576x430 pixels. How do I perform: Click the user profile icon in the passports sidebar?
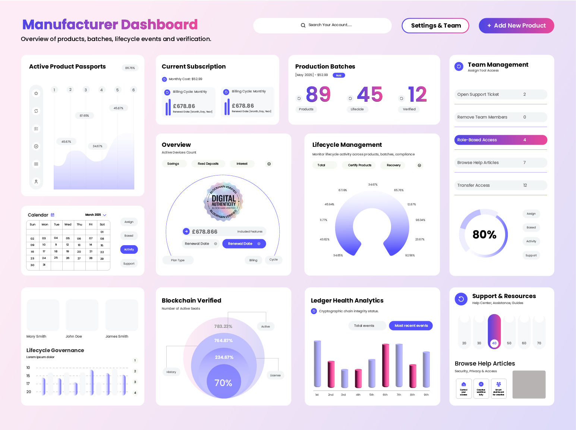(x=36, y=182)
